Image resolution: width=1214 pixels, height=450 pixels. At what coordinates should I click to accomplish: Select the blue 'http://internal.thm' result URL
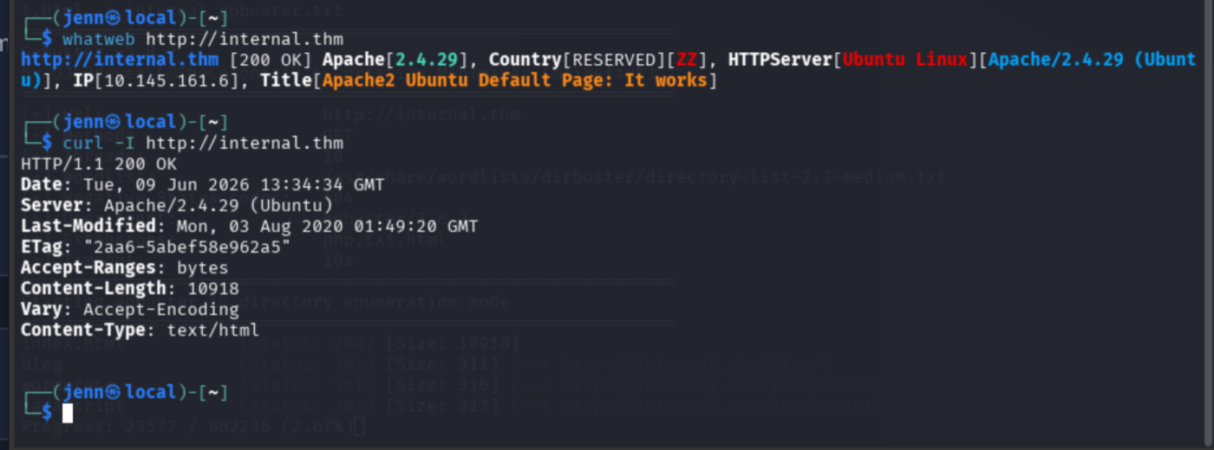click(120, 60)
